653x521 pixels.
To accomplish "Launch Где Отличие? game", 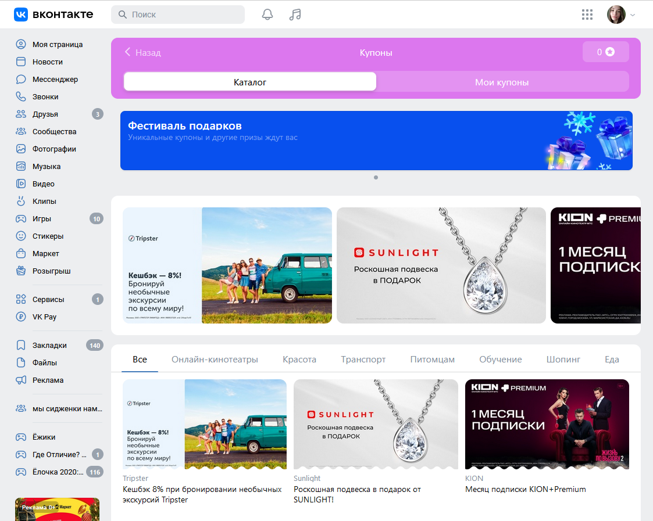I will (x=59, y=454).
